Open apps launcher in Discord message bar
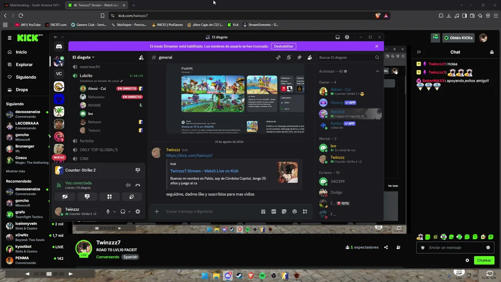The image size is (501, 282). click(x=305, y=211)
